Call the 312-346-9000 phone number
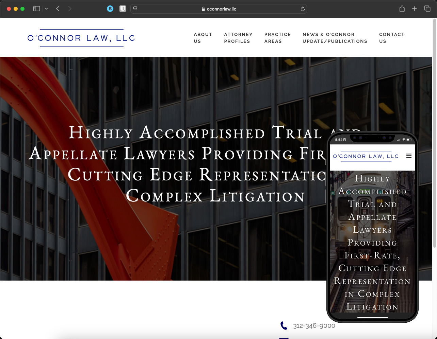Screen dimensions: 437x339 314,326
